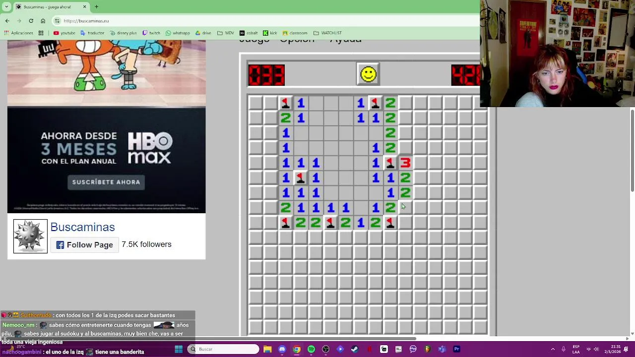Open Microsoft Teams from the taskbar
635x357 pixels.
click(442, 349)
